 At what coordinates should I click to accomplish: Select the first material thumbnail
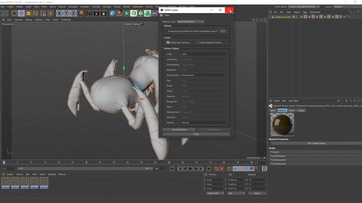[x=6, y=183]
